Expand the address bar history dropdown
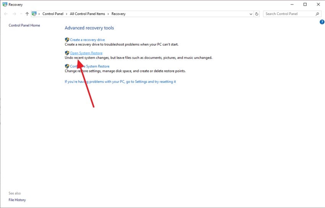Image resolution: width=325 pixels, height=208 pixels. [251, 14]
